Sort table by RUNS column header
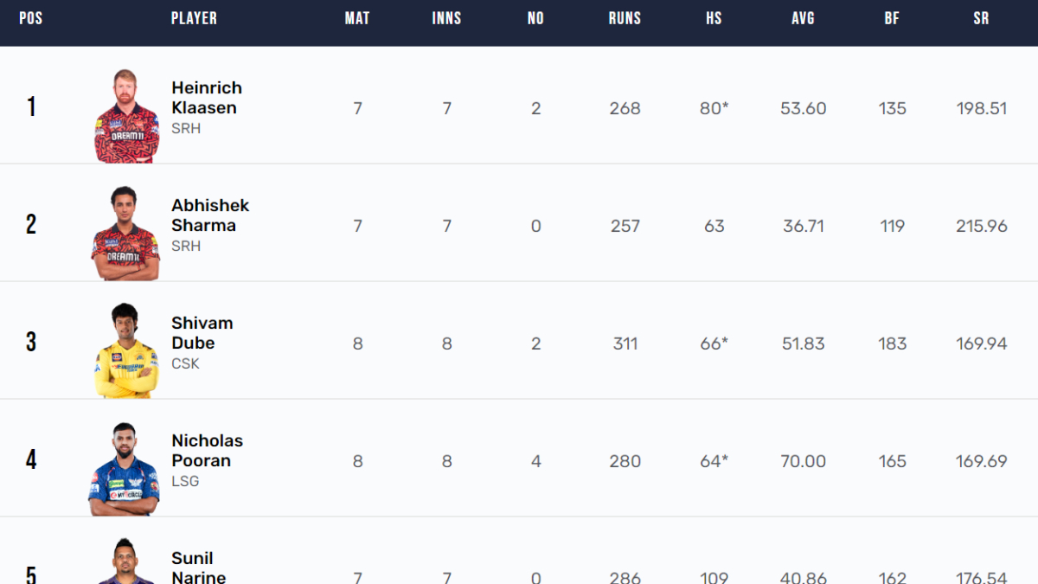The width and height of the screenshot is (1038, 584). tap(625, 18)
